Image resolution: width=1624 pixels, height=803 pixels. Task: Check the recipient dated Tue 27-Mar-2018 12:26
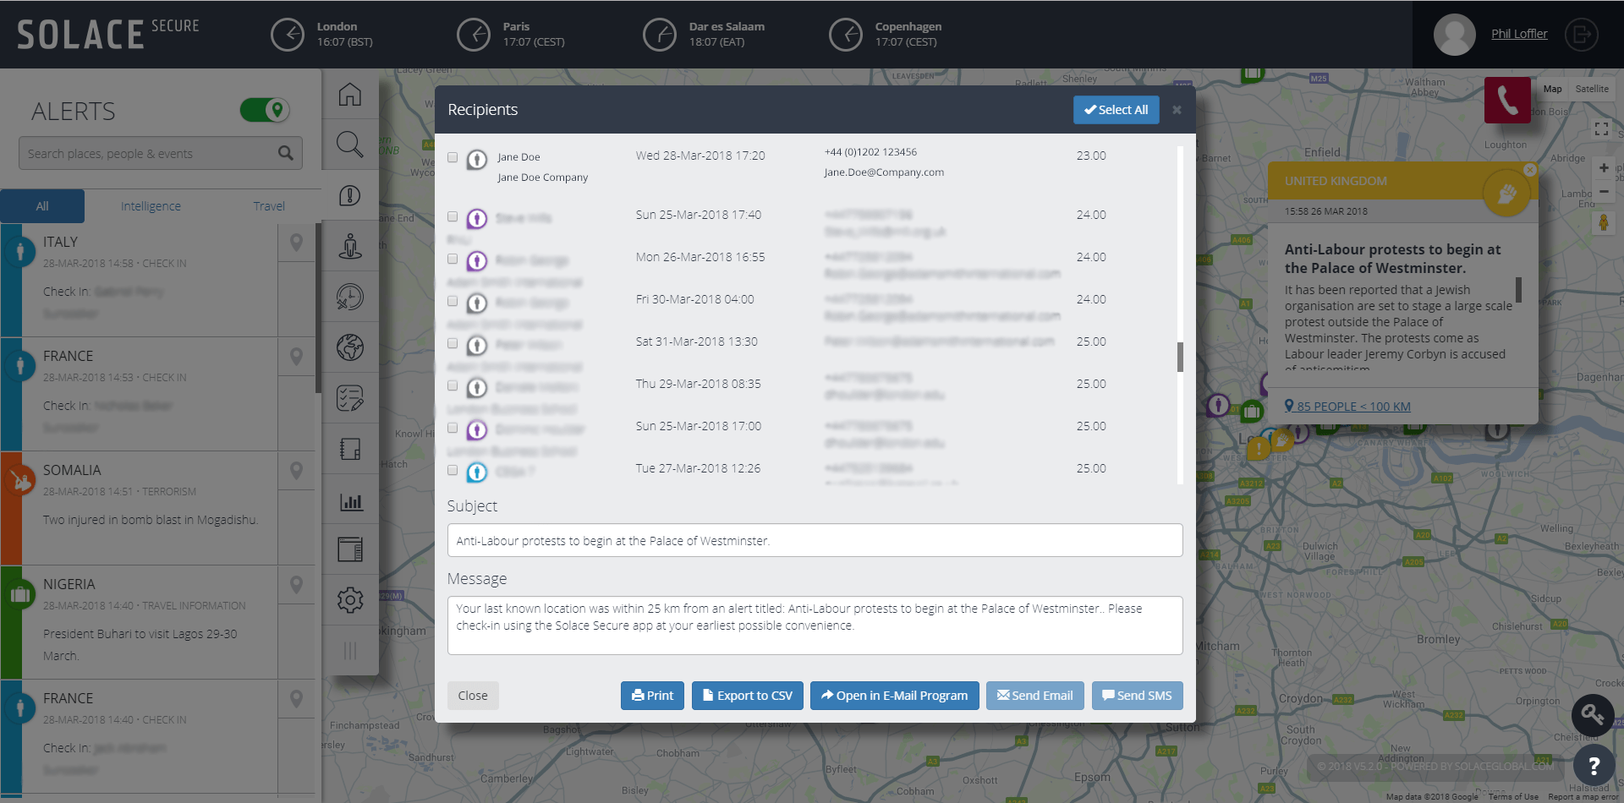[x=453, y=470]
